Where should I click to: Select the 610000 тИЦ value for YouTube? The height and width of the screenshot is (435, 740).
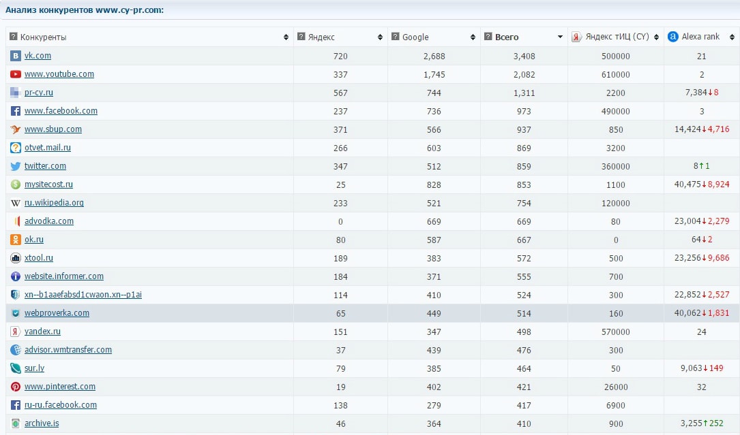pos(615,74)
